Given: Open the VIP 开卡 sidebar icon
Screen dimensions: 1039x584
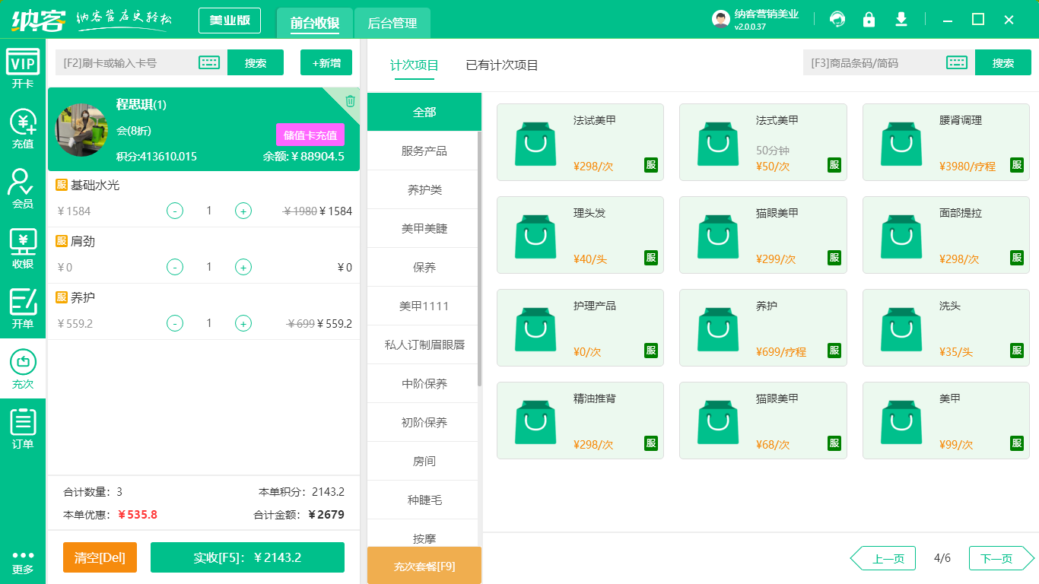Looking at the screenshot, I should 23,68.
